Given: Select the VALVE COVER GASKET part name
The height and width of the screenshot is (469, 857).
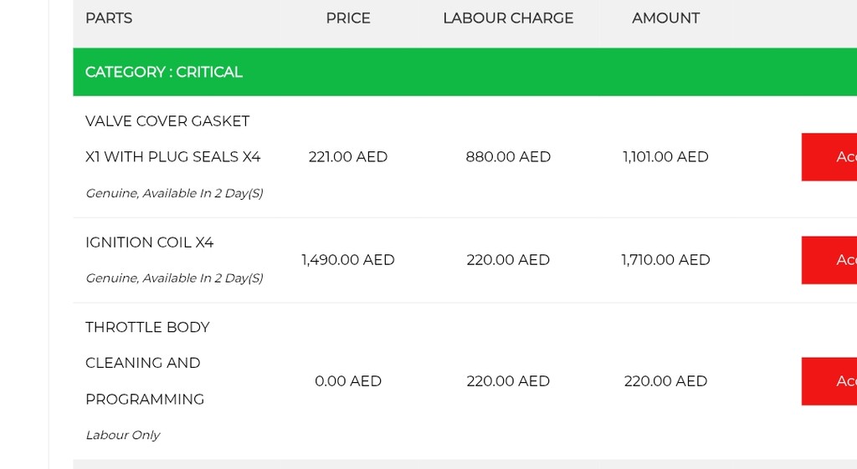Looking at the screenshot, I should tap(167, 121).
